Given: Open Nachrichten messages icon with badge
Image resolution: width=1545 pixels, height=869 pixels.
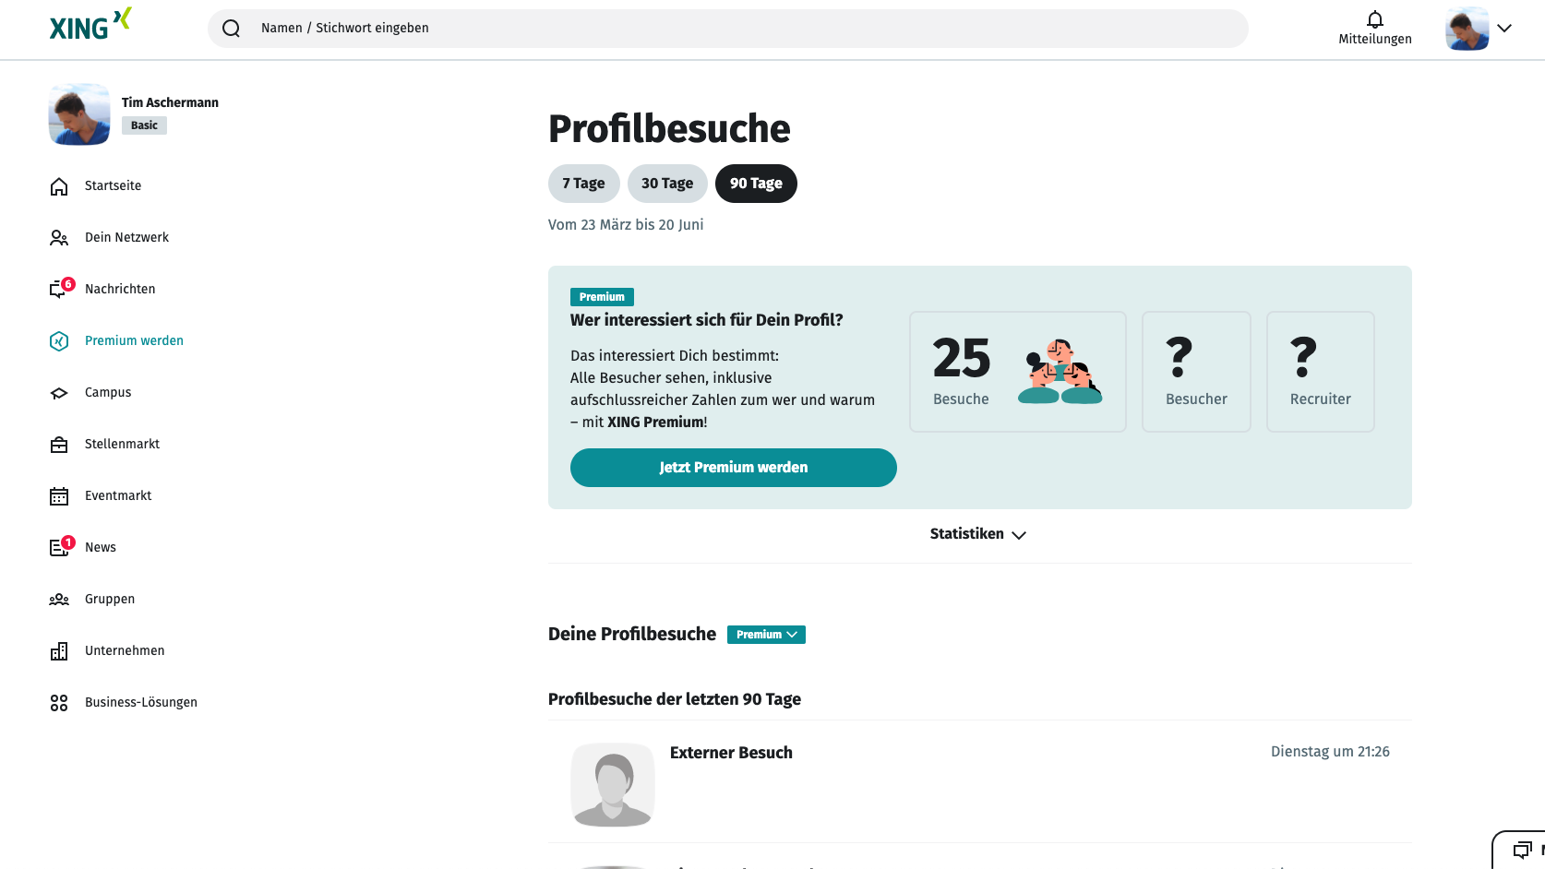Looking at the screenshot, I should pos(61,289).
